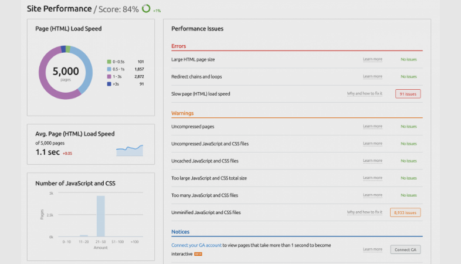Click the '5,000' pages total in the donut
Image resolution: width=461 pixels, height=264 pixels.
[x=66, y=71]
